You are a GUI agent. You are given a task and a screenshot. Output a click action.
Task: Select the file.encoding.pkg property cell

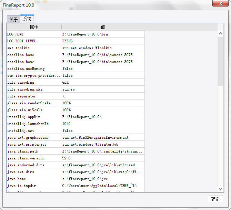tap(34, 89)
